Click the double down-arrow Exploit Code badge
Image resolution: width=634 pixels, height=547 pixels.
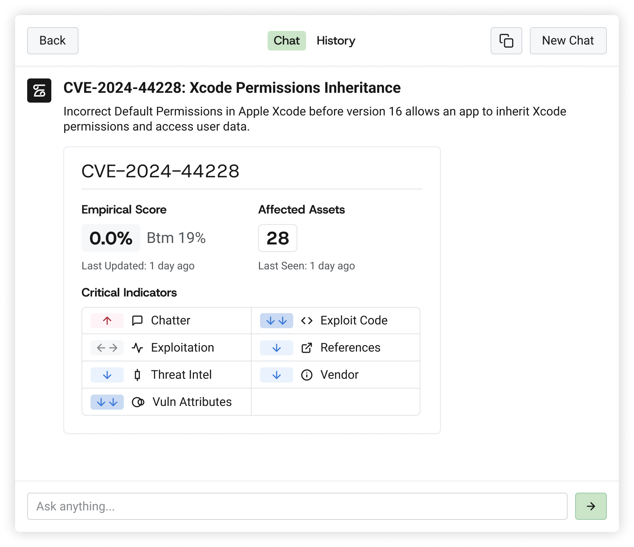pos(276,321)
